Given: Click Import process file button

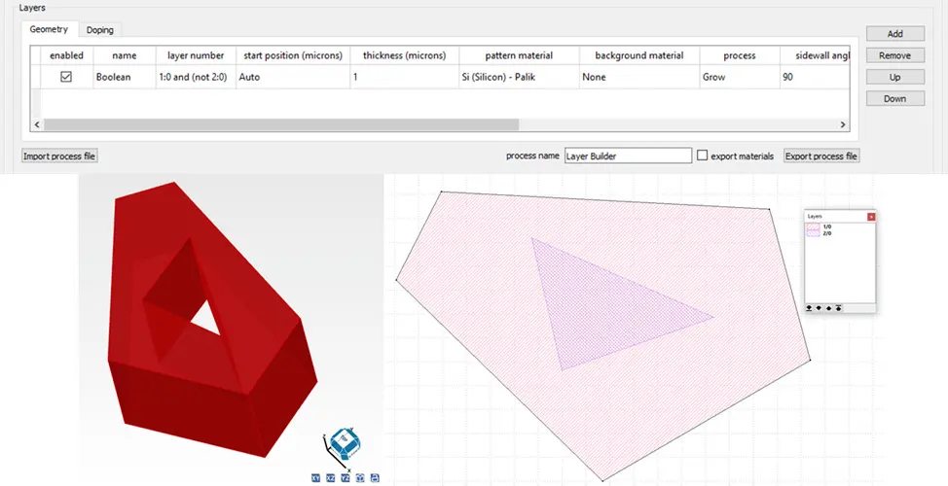Looking at the screenshot, I should (59, 156).
